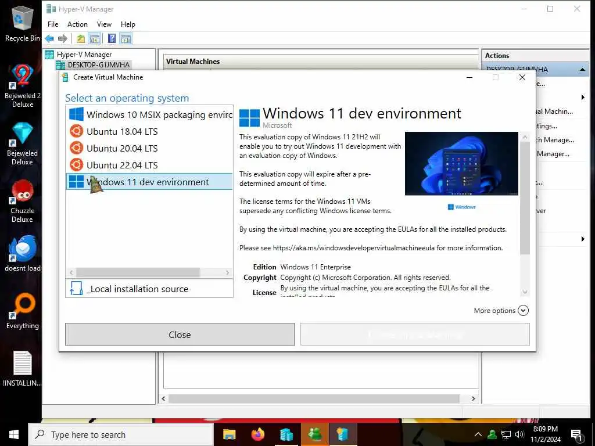Open Bejeweled 2 Deluxe desktop shortcut
This screenshot has width=595, height=446.
pyautogui.click(x=23, y=86)
